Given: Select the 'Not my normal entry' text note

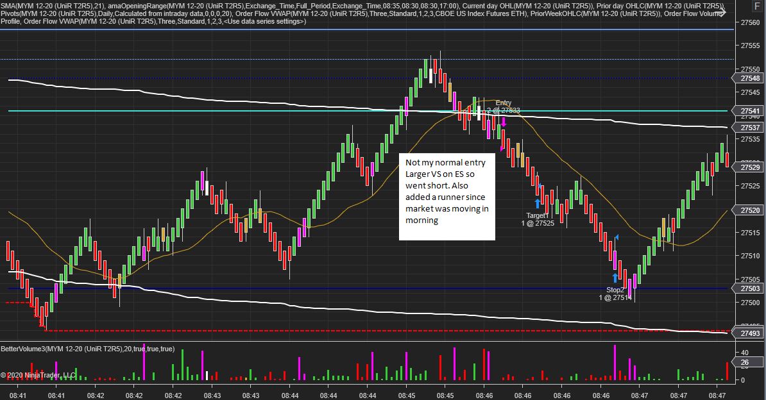Looking at the screenshot, I should pyautogui.click(x=447, y=197).
